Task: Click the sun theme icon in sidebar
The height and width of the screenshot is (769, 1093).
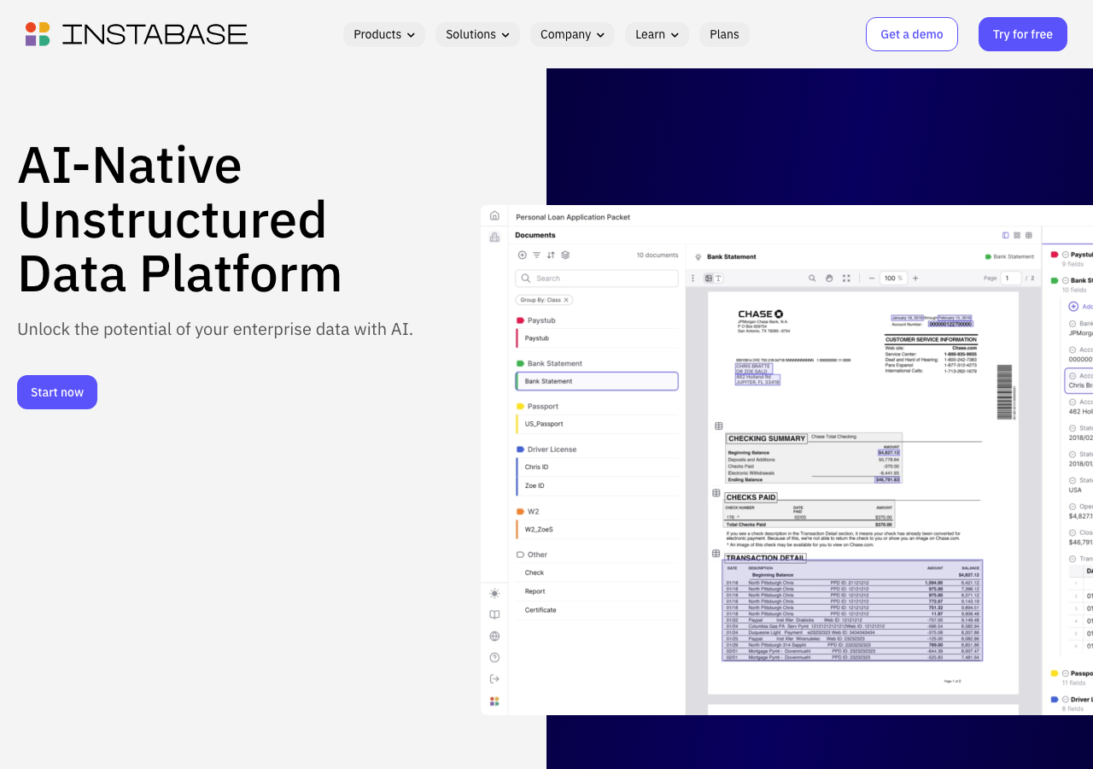Action: point(494,593)
